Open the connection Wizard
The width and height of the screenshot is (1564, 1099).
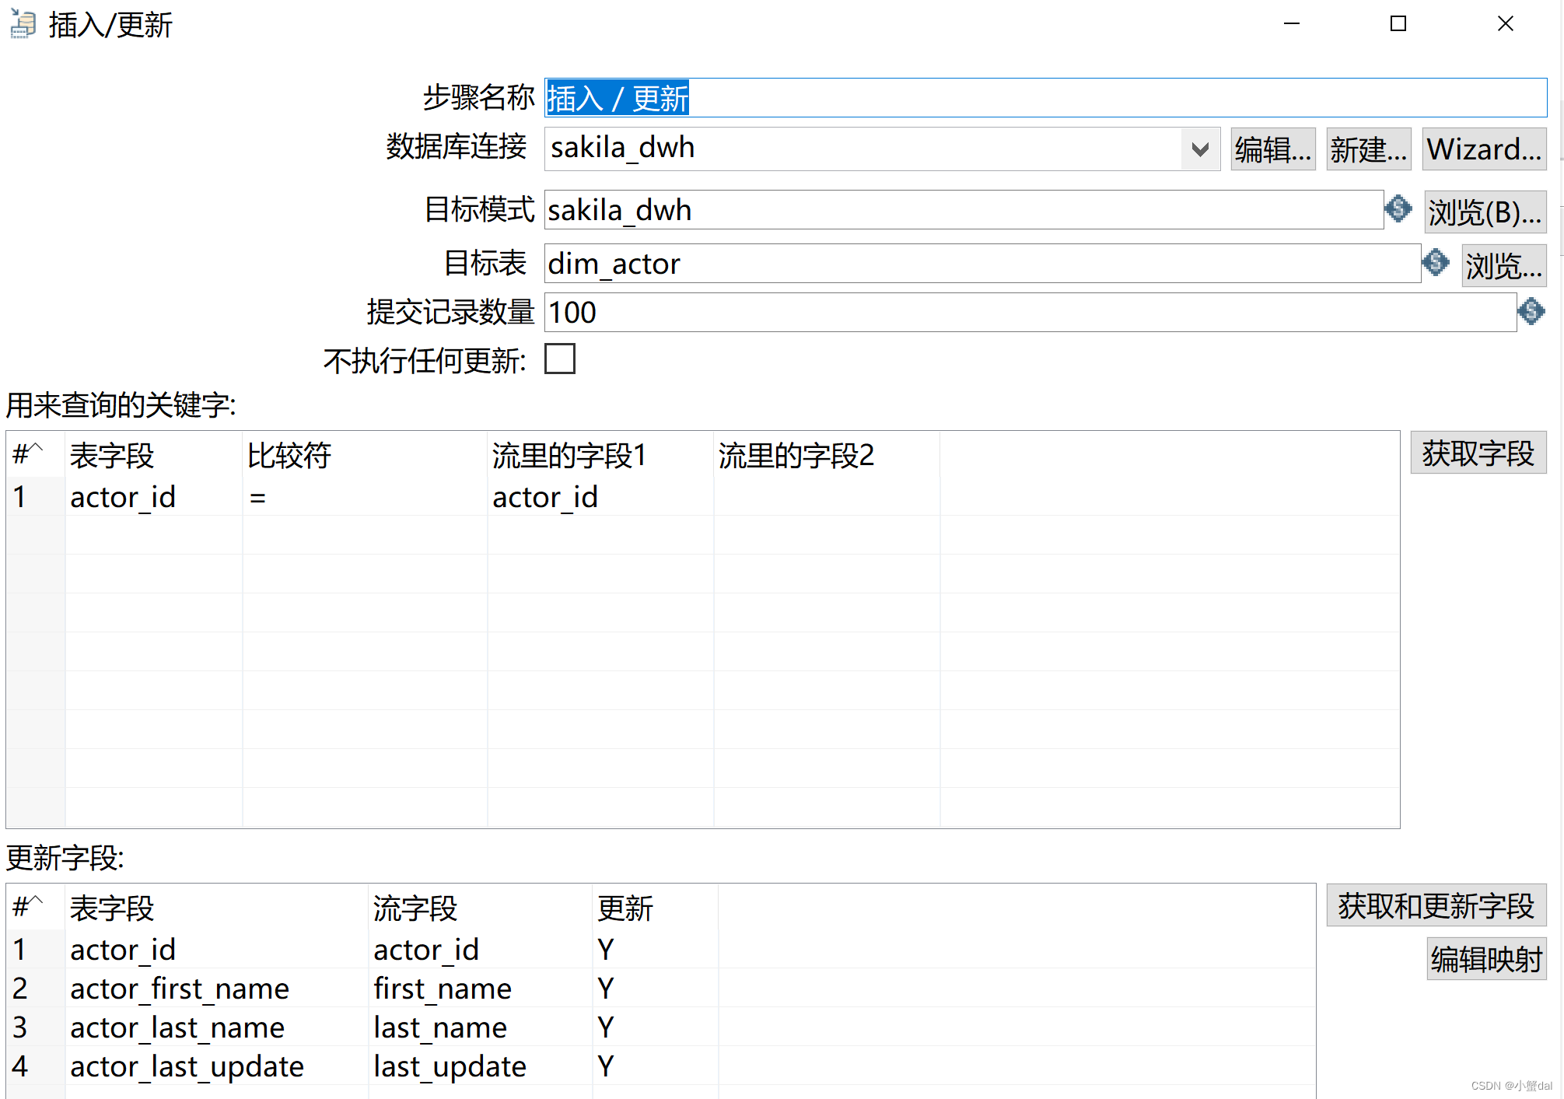[x=1484, y=149]
